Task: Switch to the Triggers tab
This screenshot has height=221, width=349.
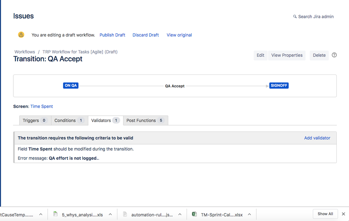Action: [35, 120]
